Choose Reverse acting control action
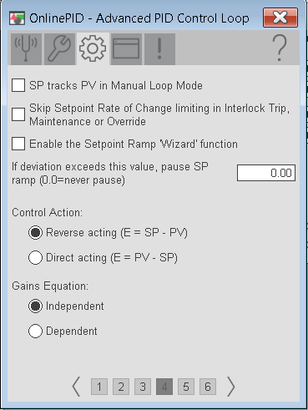 (35, 232)
